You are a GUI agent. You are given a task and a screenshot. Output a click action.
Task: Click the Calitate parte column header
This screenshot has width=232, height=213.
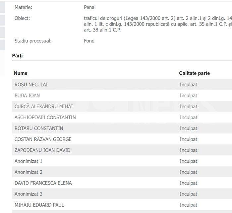[194, 73]
